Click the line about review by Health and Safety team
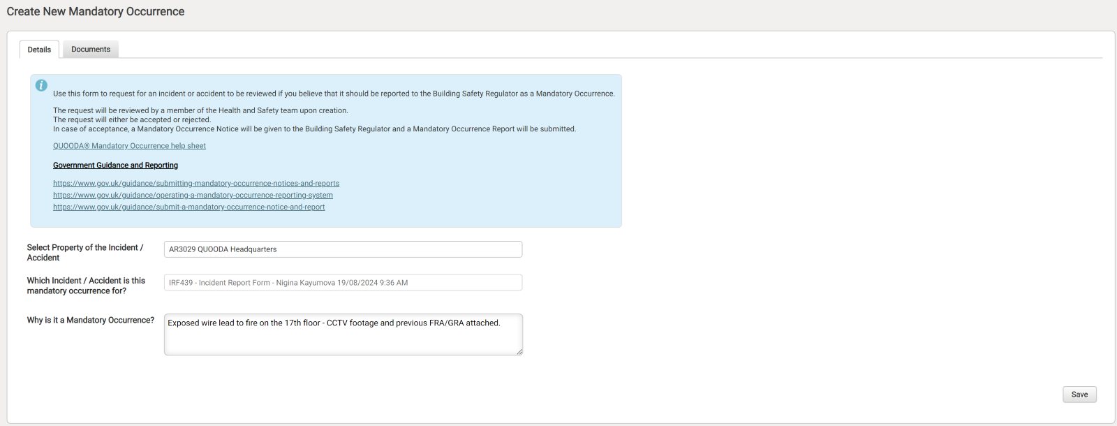The image size is (1117, 426). (200, 110)
